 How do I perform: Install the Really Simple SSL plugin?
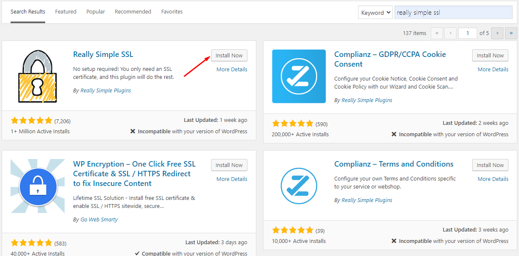click(x=229, y=55)
